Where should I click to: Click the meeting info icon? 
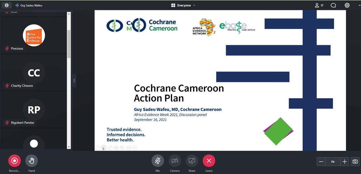7,5
